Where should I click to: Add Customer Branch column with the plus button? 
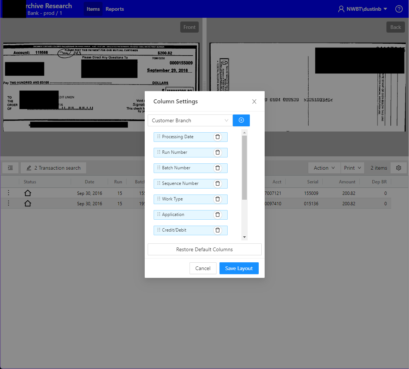pyautogui.click(x=241, y=120)
